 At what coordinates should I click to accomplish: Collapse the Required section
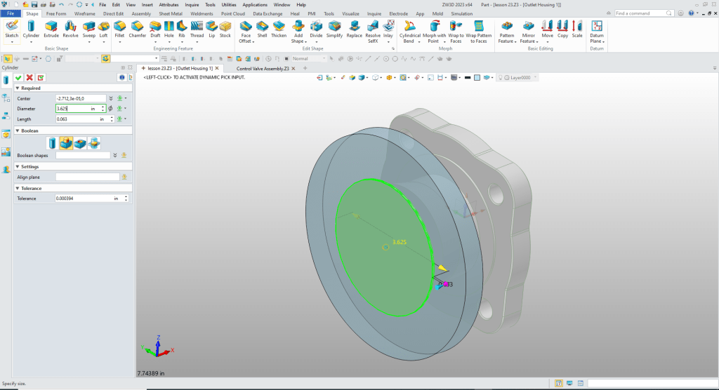coord(18,88)
